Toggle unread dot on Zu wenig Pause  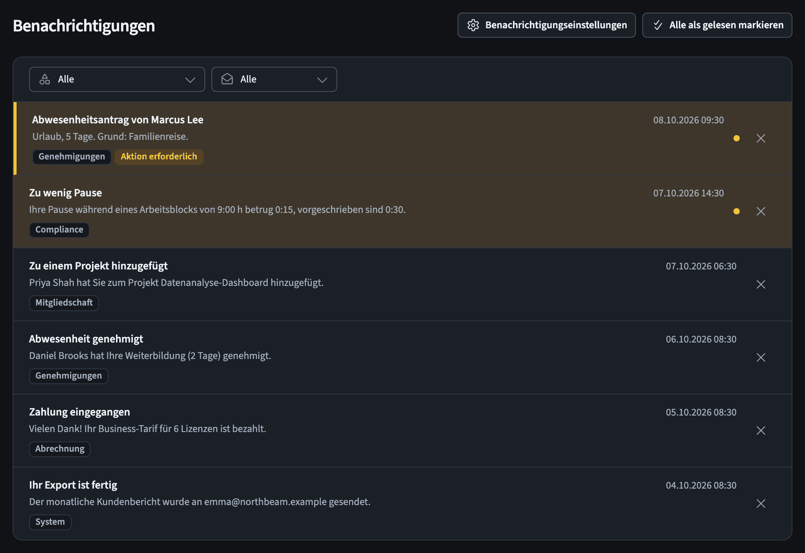[737, 211]
